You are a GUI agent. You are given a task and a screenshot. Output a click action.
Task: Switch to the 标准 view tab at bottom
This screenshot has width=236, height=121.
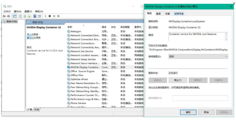[37, 109]
